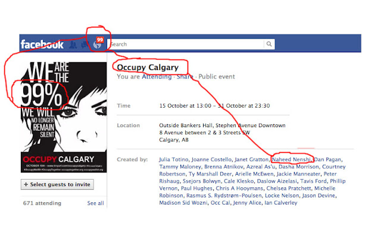Open Rasmus S. Rydstrøm-Poulsen's profile

tap(224, 196)
